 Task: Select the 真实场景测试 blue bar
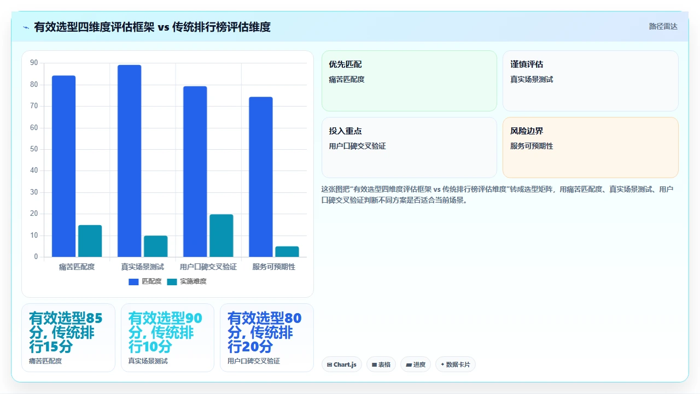pos(129,161)
